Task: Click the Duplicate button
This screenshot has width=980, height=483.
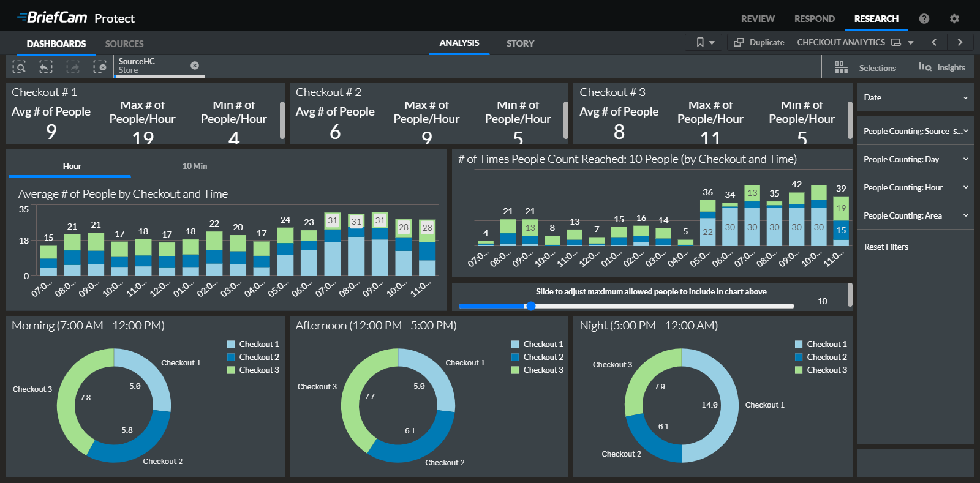Action: (759, 42)
